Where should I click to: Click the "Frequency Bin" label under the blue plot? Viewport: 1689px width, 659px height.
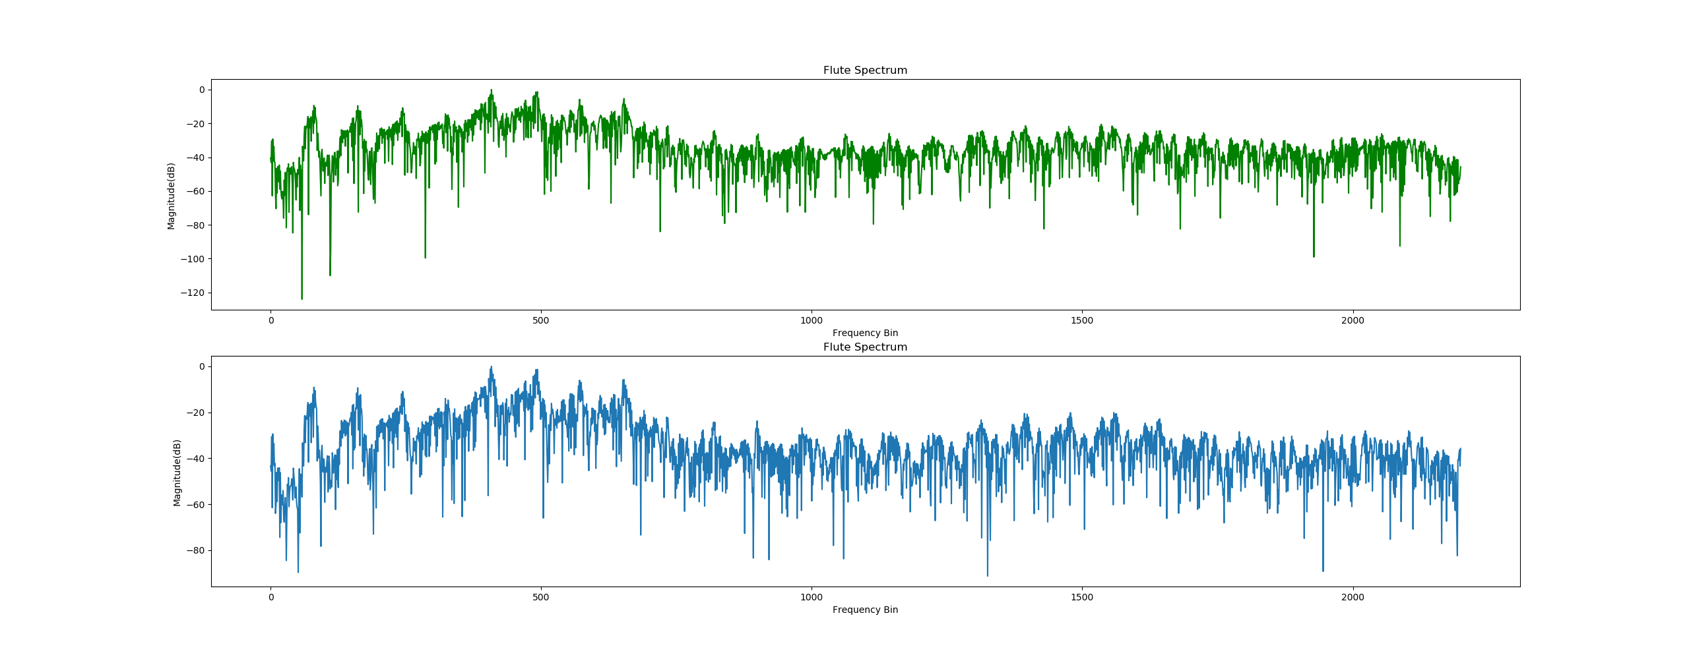[865, 610]
